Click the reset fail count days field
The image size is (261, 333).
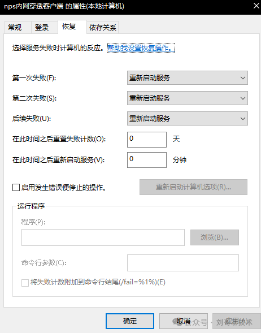click(x=147, y=140)
